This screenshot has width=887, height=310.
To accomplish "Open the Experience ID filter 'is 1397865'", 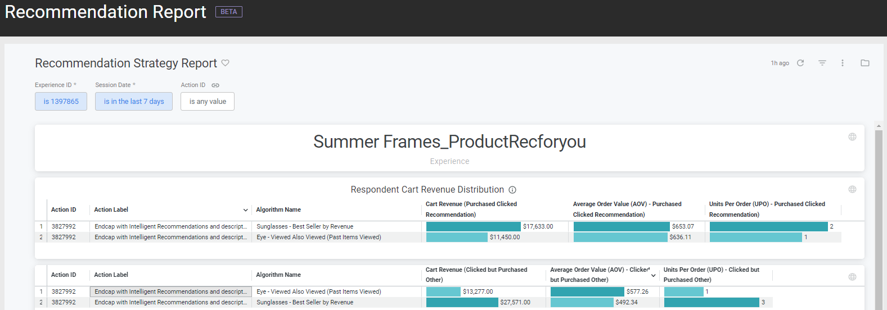I will tap(61, 102).
